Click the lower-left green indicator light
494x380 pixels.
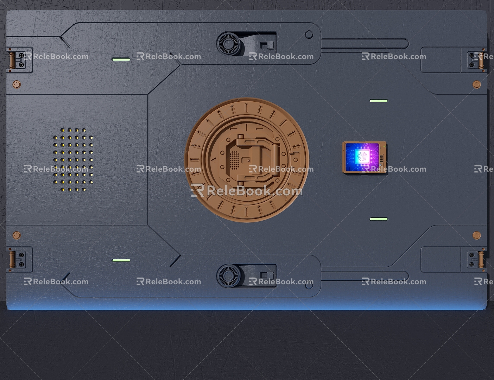pos(121,260)
